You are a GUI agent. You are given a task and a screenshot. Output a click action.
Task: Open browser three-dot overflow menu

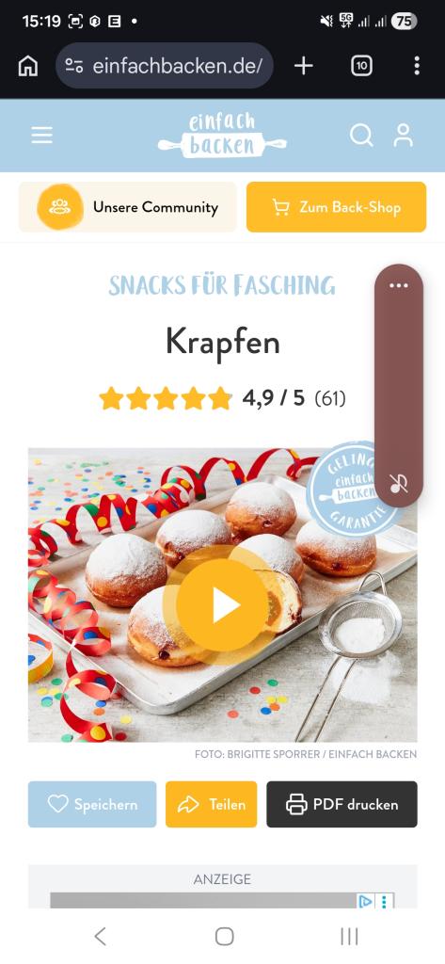pyautogui.click(x=417, y=66)
